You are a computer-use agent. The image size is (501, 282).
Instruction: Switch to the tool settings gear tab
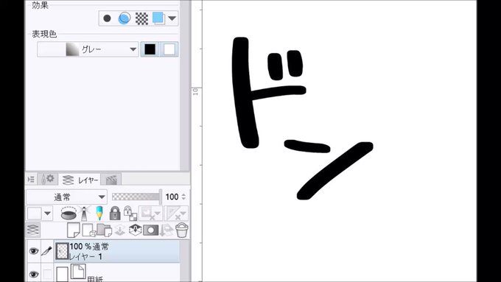47,179
